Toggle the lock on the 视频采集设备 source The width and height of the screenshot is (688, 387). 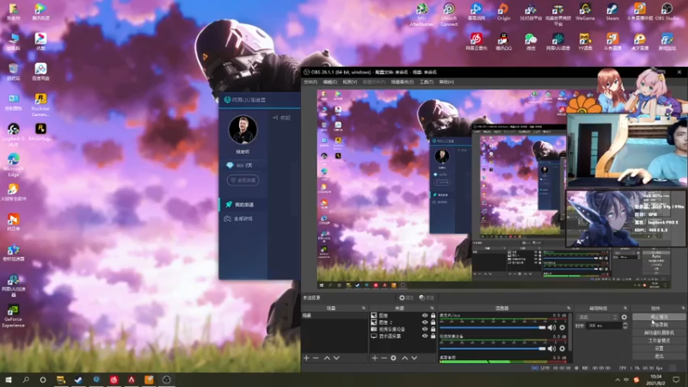point(433,329)
